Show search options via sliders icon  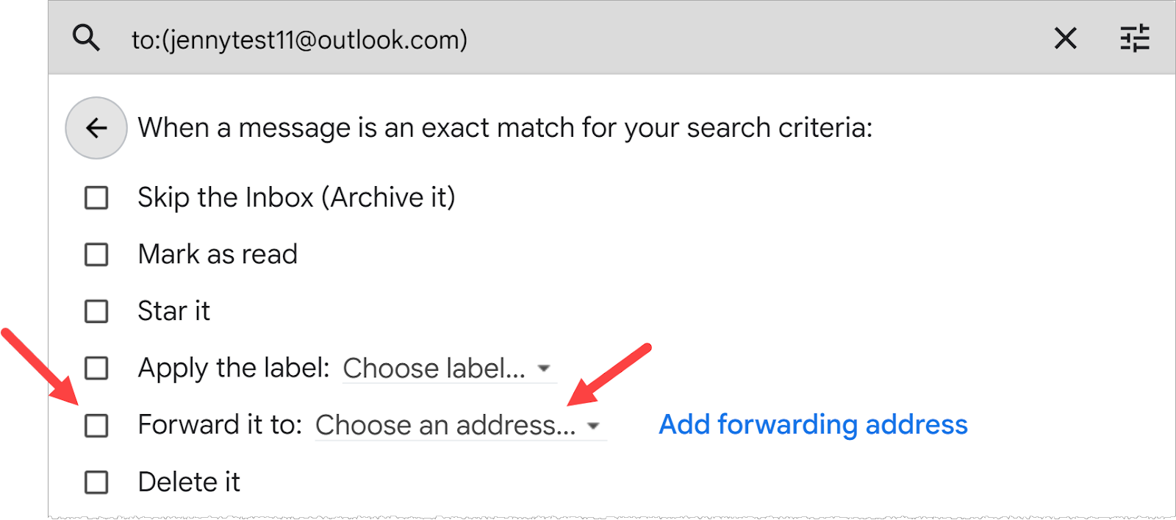click(1134, 38)
